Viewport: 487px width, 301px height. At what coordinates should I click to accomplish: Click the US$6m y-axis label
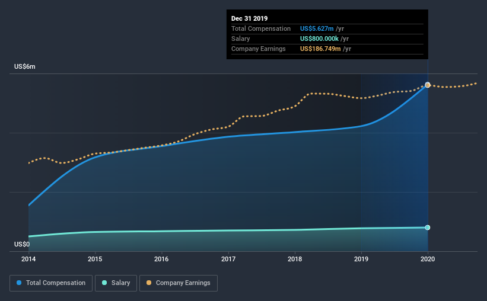25,67
